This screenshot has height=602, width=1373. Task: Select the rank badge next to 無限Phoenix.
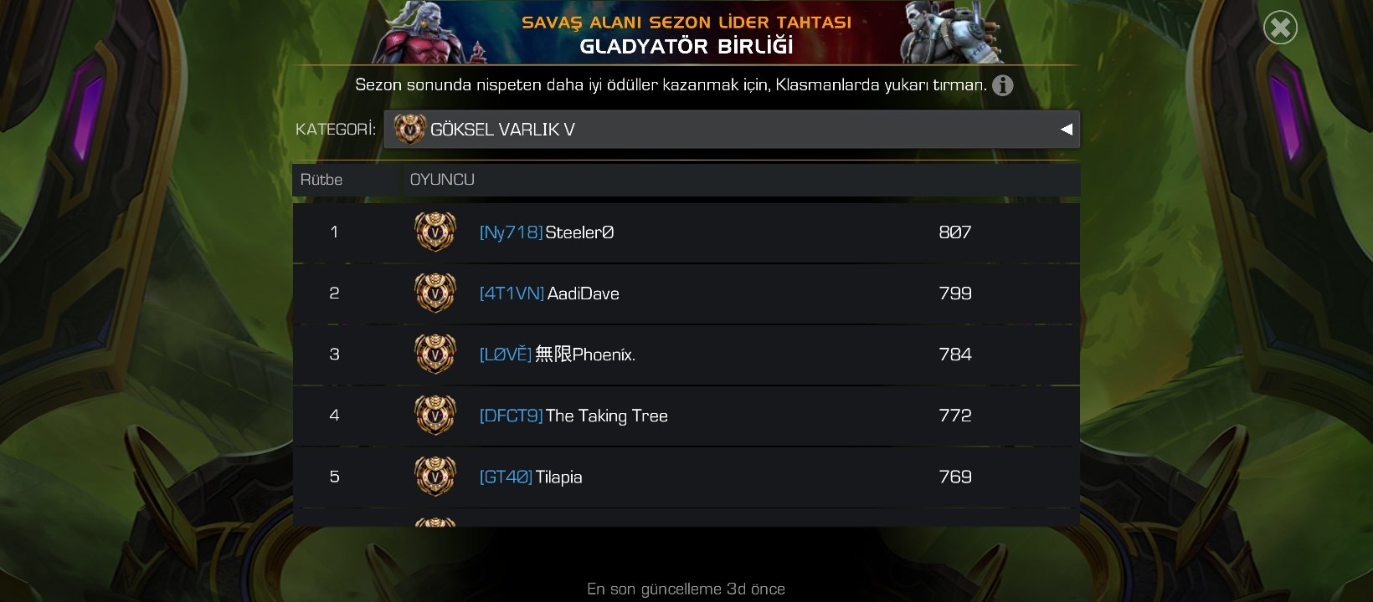(435, 355)
